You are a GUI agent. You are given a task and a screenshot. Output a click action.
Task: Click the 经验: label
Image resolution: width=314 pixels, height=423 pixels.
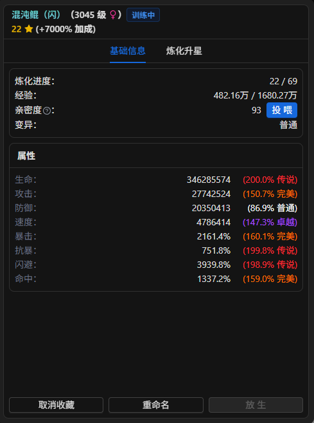tap(26, 95)
